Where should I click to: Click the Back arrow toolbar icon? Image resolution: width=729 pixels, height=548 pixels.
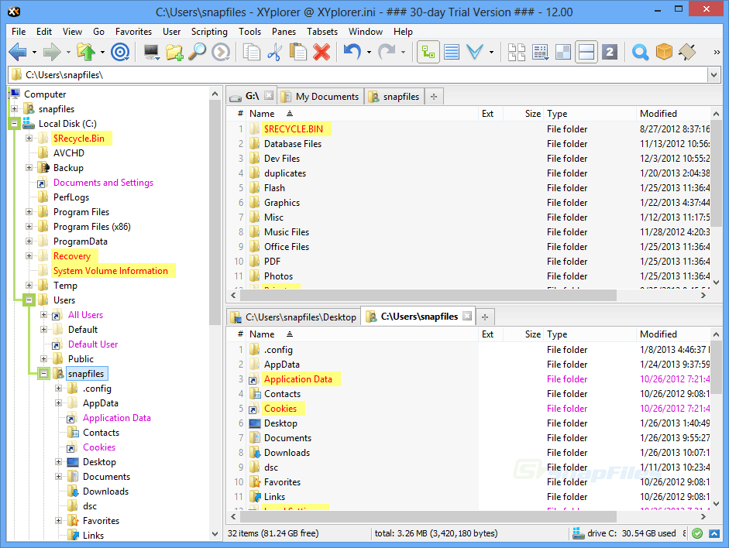point(18,52)
